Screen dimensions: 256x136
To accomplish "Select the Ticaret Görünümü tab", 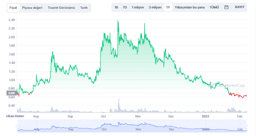I will click(61, 7).
